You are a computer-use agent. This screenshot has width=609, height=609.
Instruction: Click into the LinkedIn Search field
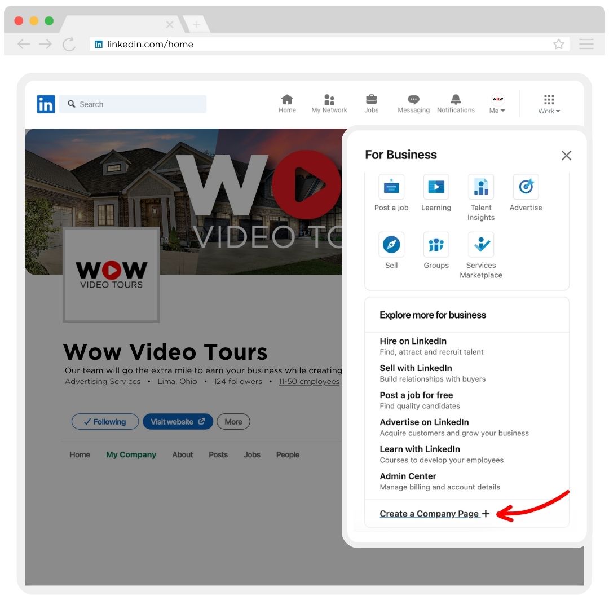click(133, 104)
